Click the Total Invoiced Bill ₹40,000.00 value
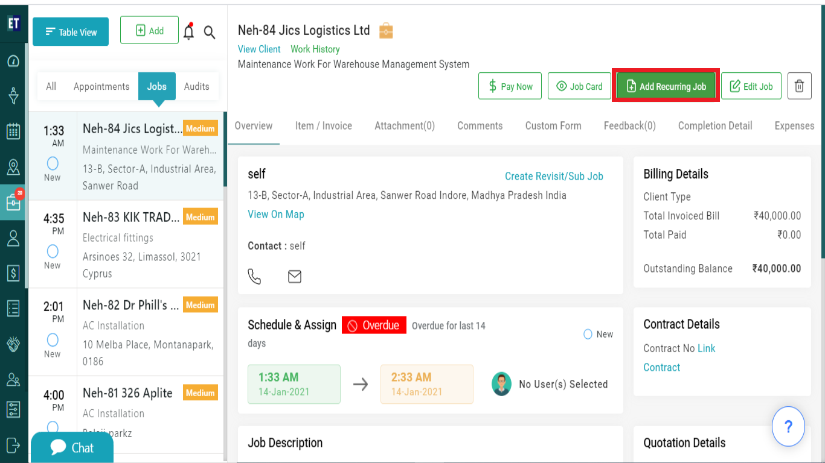Image resolution: width=825 pixels, height=463 pixels. [x=777, y=216]
